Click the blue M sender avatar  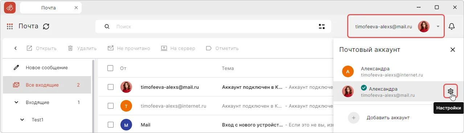pyautogui.click(x=126, y=125)
